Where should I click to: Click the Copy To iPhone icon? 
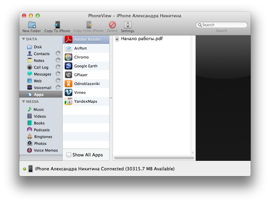pyautogui.click(x=57, y=25)
